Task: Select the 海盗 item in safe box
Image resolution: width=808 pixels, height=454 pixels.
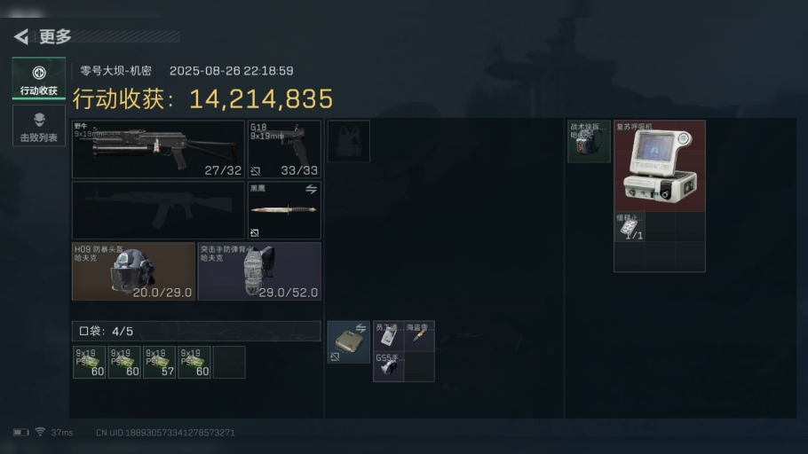Action: (419, 336)
